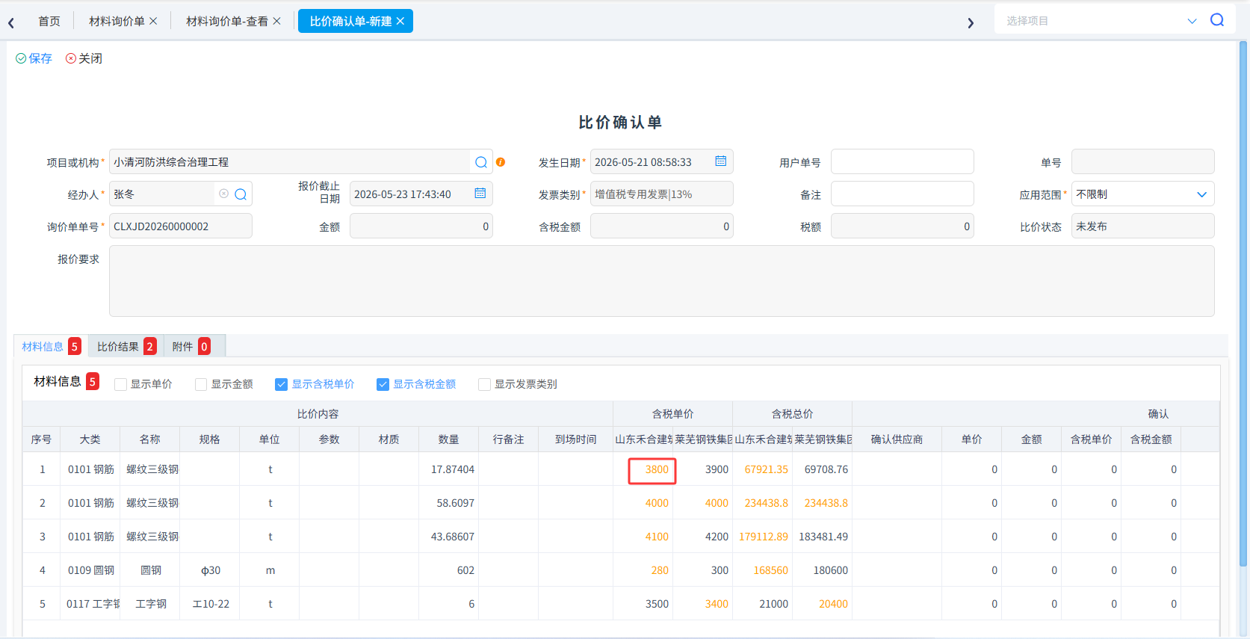
Task: Enable the 显示发票类别 checkbox
Action: tap(484, 384)
